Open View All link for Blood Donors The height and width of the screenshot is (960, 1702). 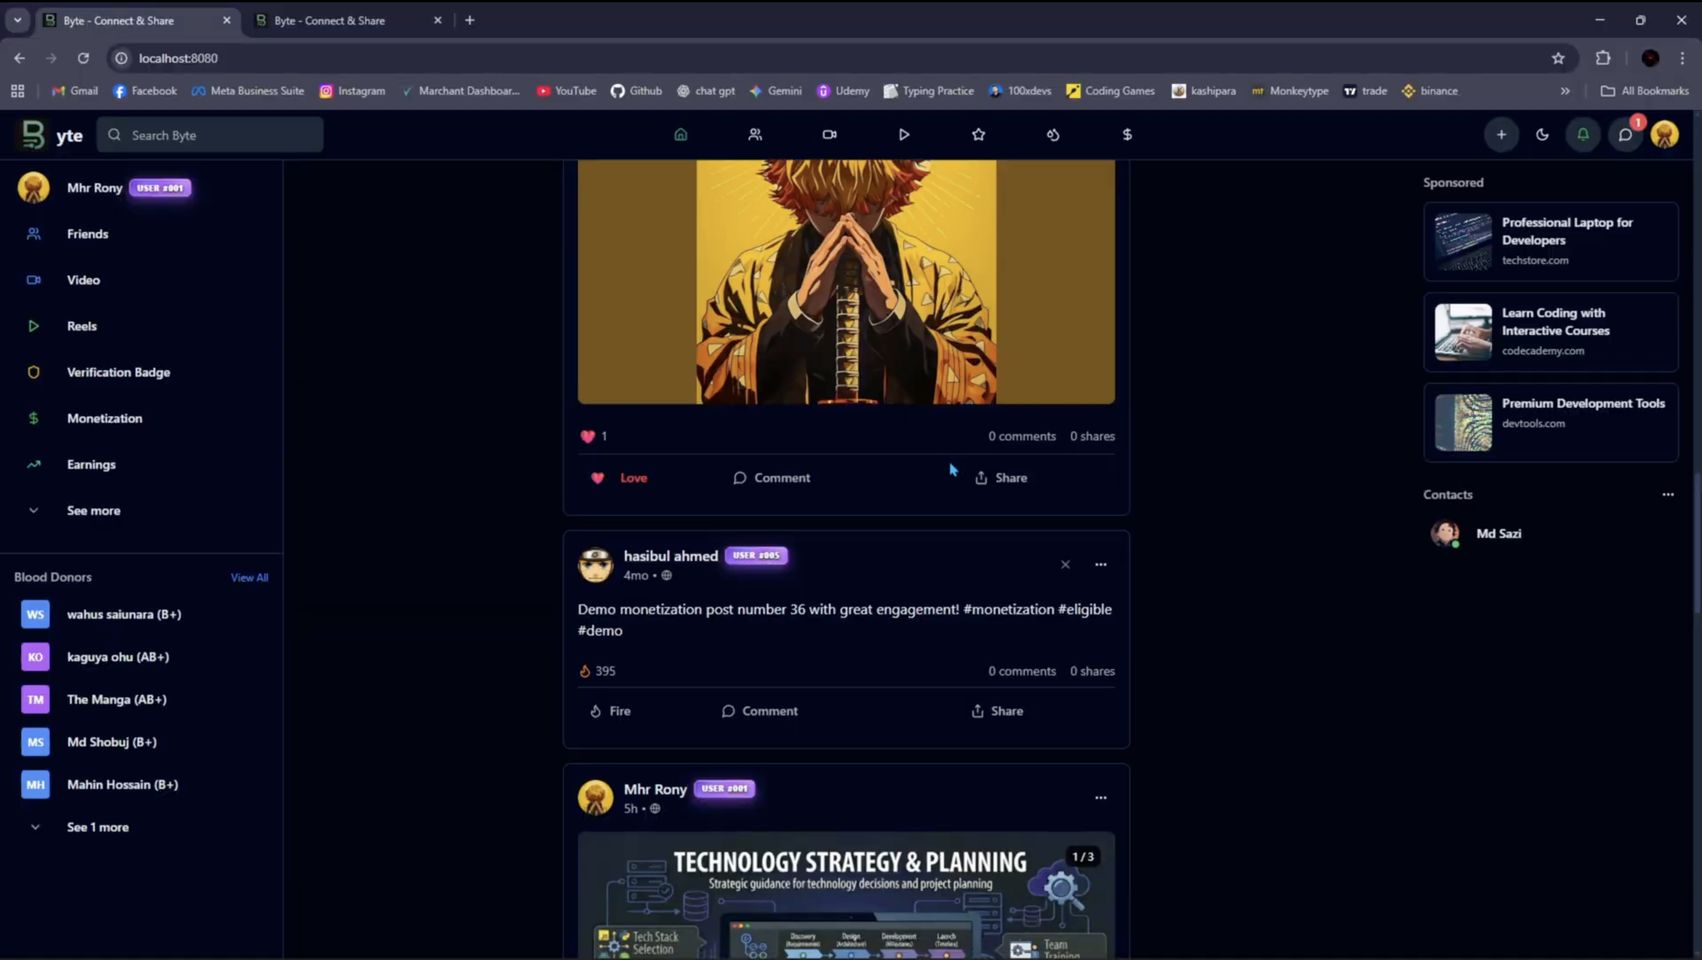249,577
